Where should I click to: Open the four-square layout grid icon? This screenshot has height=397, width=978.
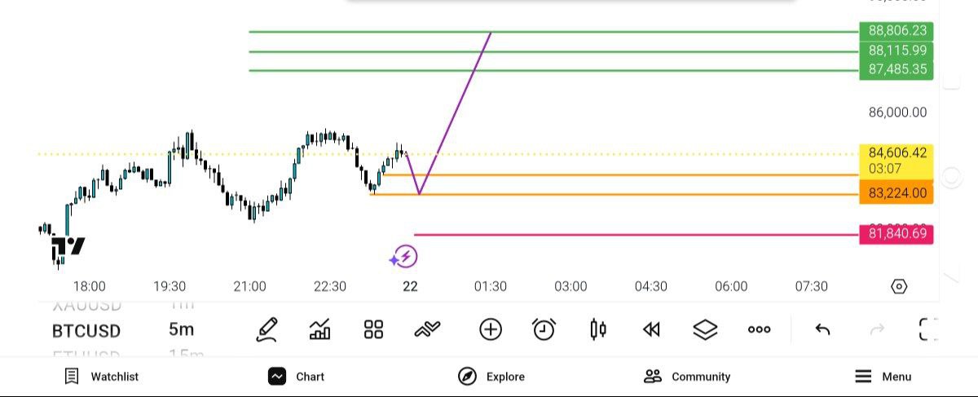[x=373, y=329]
